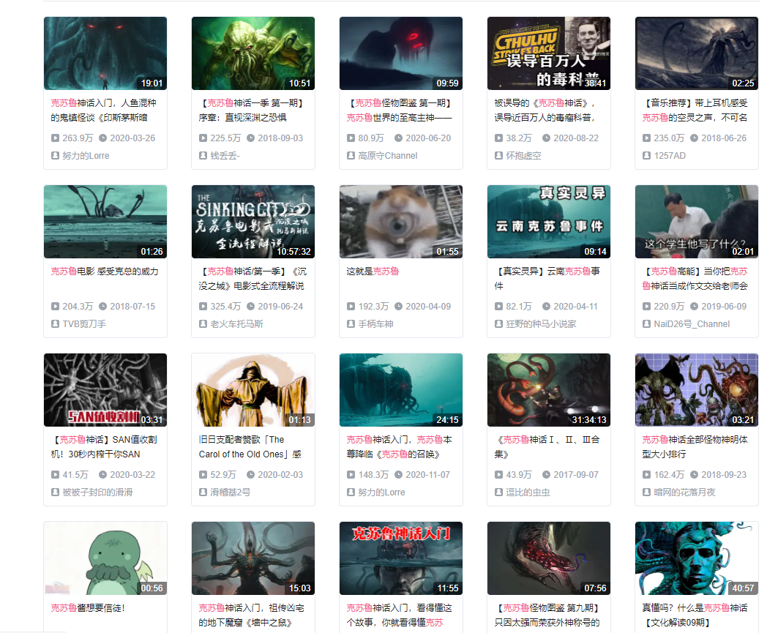
Task: Visit 努力的Lorre under the 24:15 video
Action: click(x=381, y=492)
